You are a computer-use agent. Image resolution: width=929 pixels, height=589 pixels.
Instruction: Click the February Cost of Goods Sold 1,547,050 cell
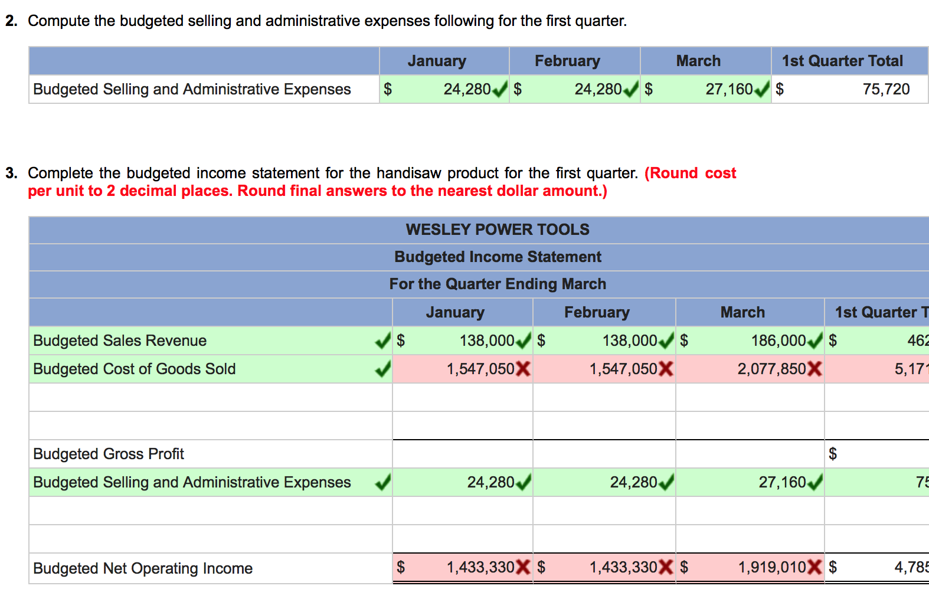pos(604,369)
